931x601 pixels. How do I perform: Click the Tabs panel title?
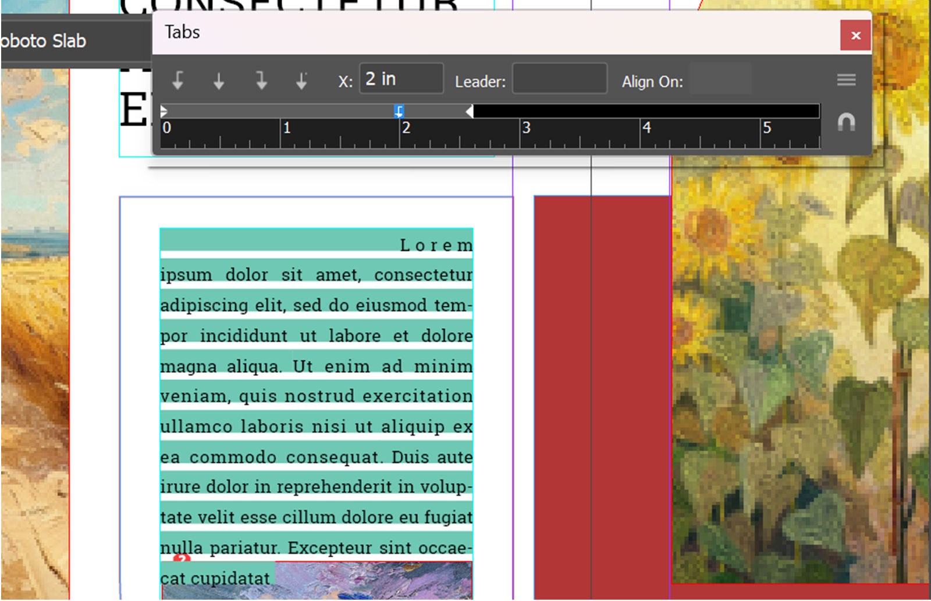tap(182, 32)
